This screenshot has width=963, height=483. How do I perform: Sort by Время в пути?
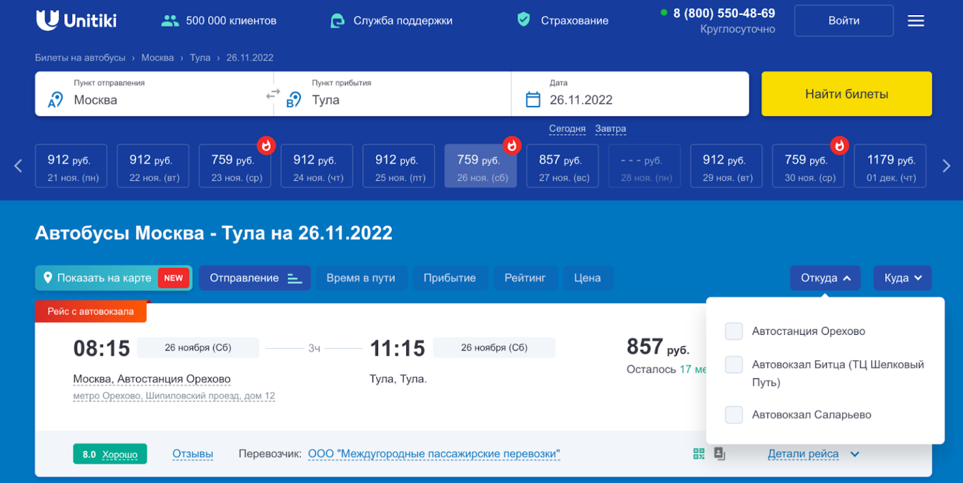360,278
